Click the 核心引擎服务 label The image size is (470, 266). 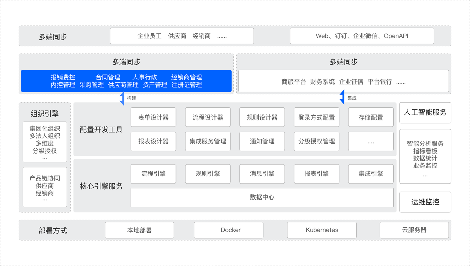pos(101,186)
